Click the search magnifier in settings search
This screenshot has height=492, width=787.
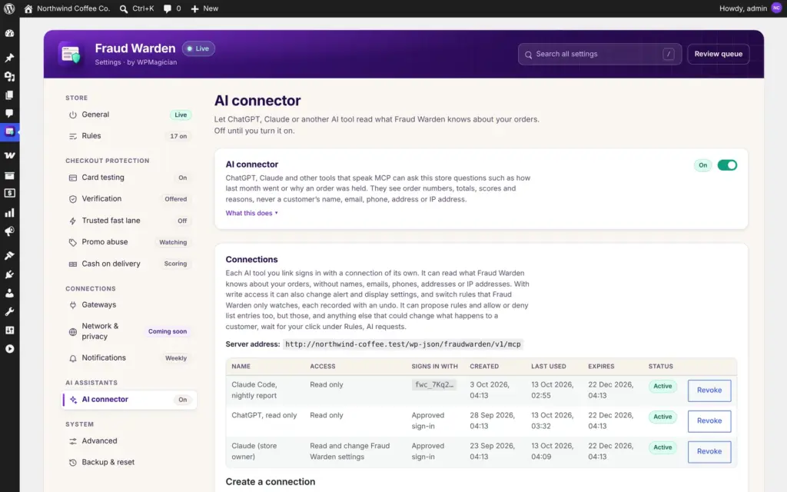[528, 55]
